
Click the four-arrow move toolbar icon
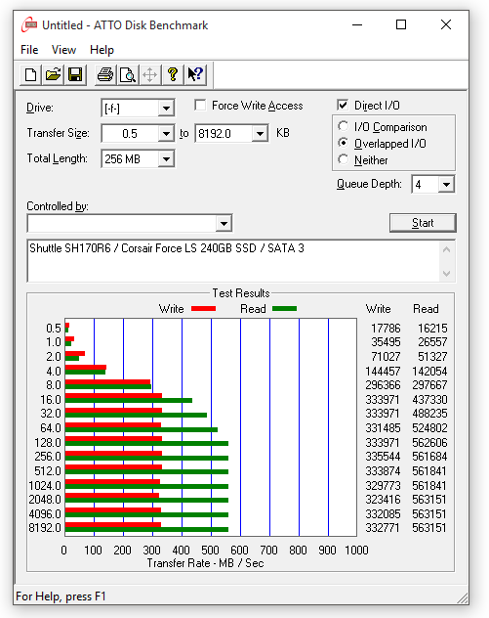click(x=150, y=74)
